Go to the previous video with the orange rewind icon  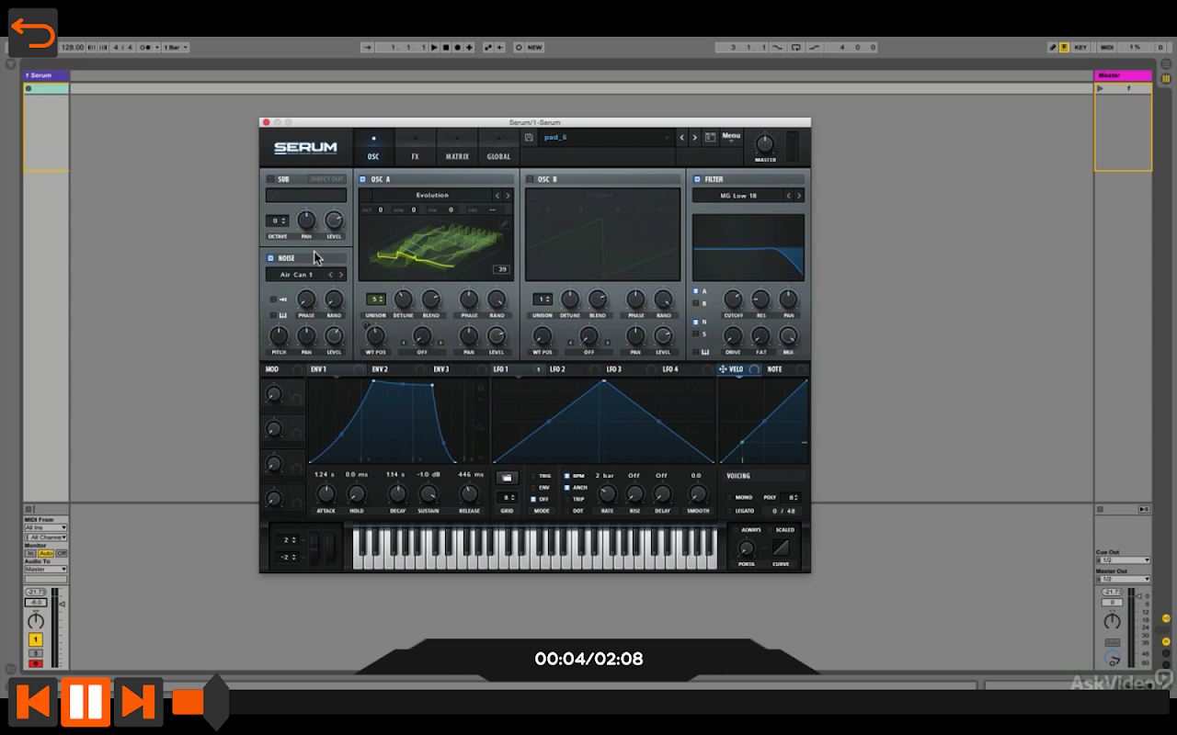[33, 703]
